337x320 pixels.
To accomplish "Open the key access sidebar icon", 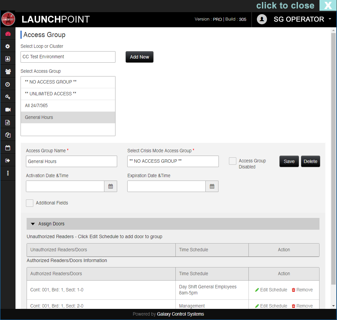I will click(x=8, y=97).
